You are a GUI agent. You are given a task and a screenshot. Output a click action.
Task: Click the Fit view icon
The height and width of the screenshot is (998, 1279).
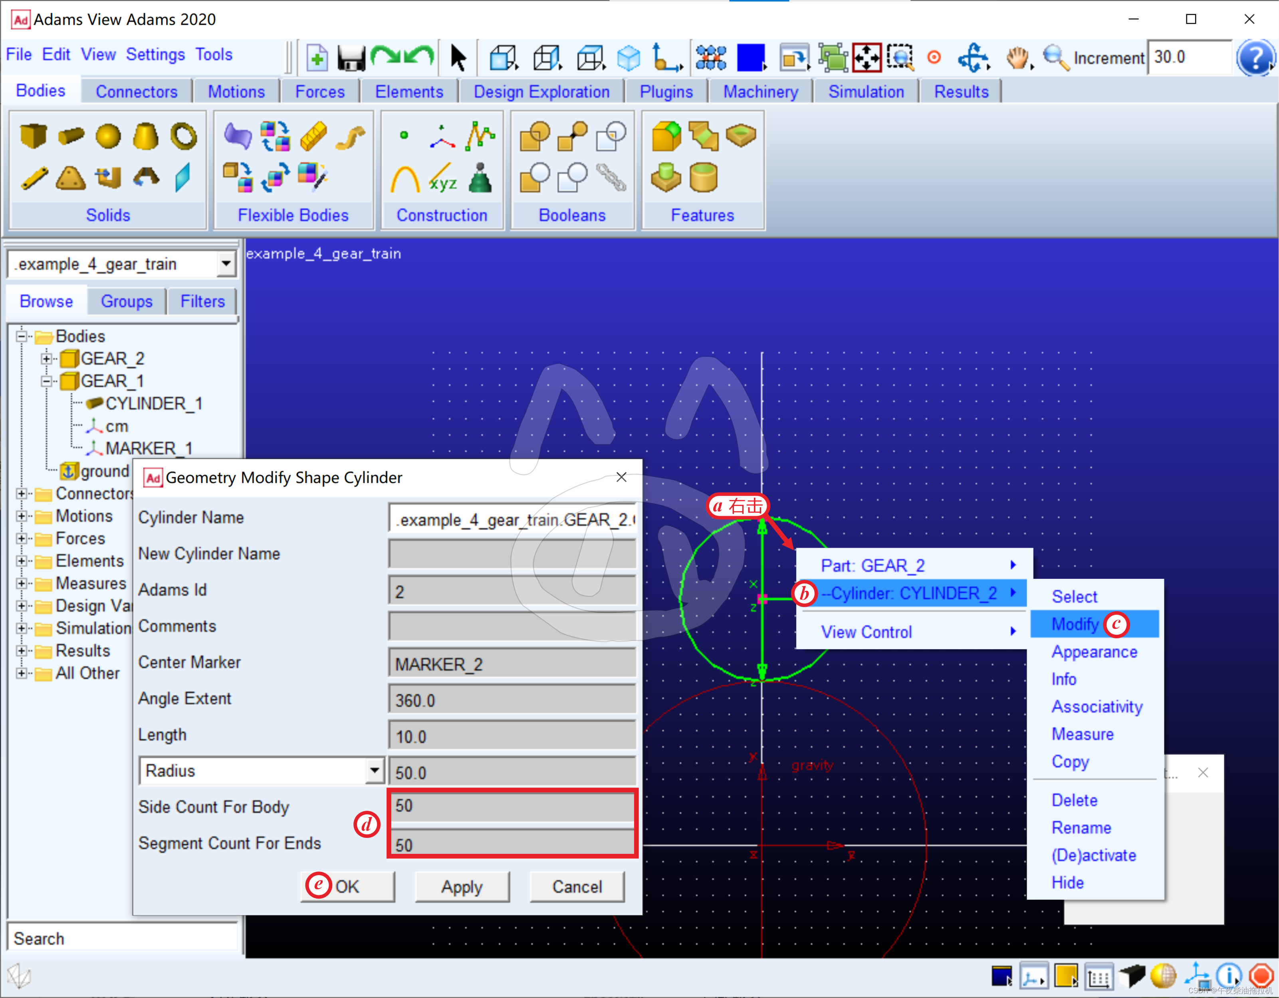click(x=867, y=57)
